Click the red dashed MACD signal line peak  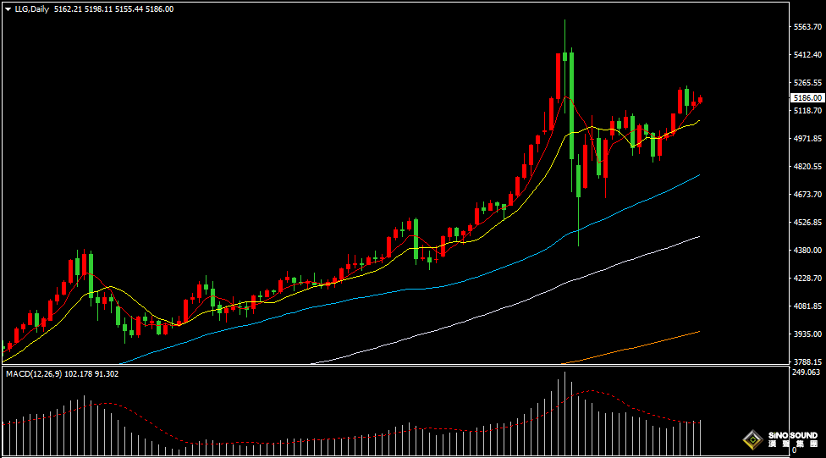click(x=589, y=391)
